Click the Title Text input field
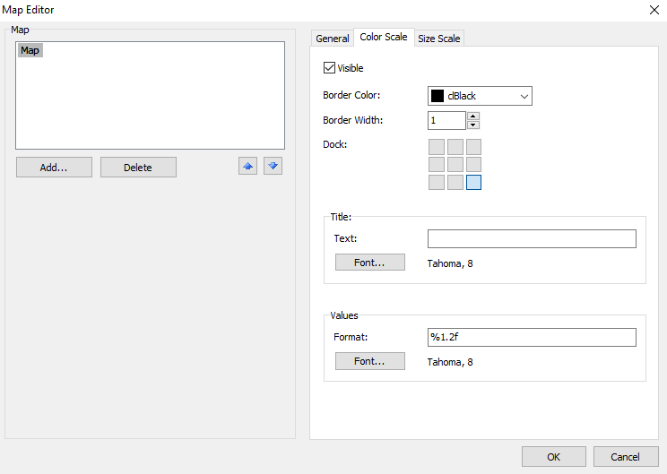 coord(532,238)
